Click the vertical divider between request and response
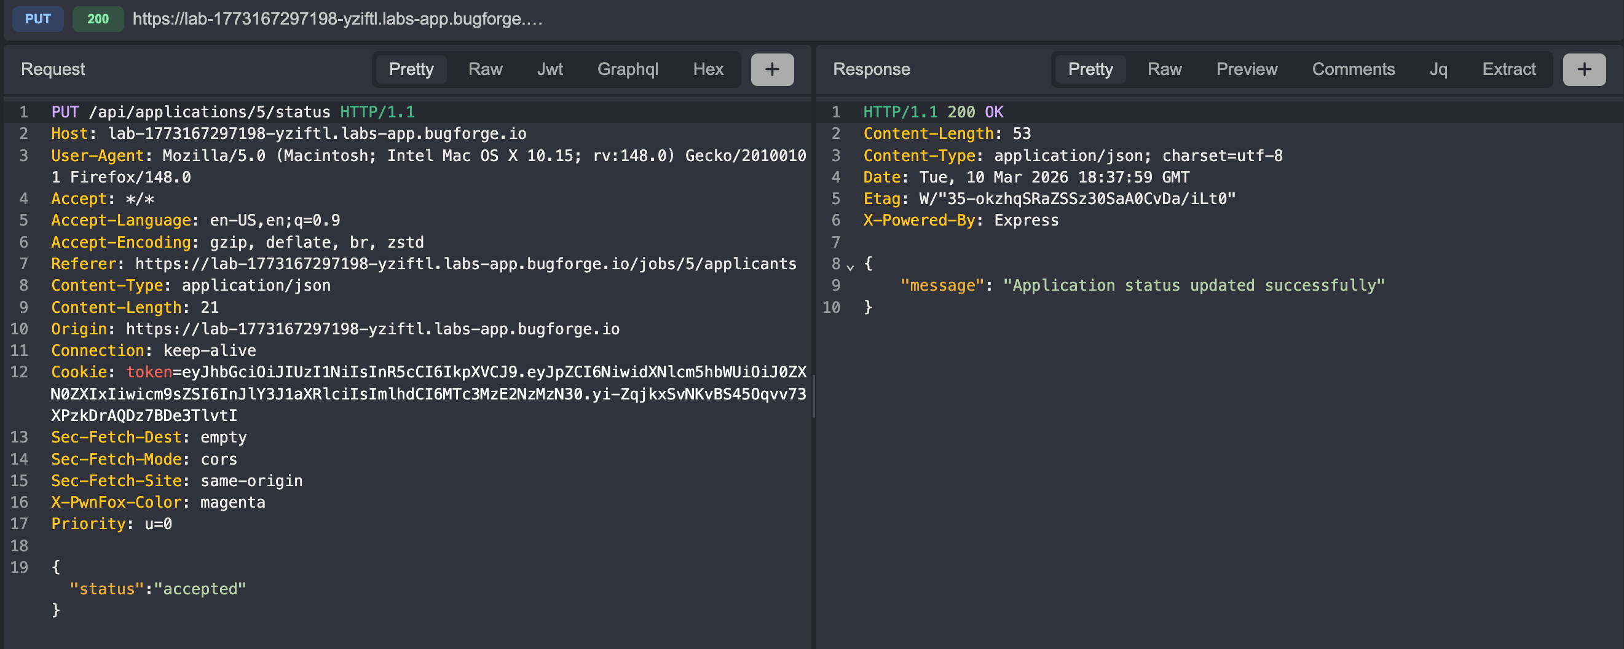The image size is (1624, 649). (x=813, y=396)
